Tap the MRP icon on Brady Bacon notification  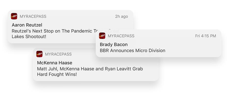click(x=102, y=36)
